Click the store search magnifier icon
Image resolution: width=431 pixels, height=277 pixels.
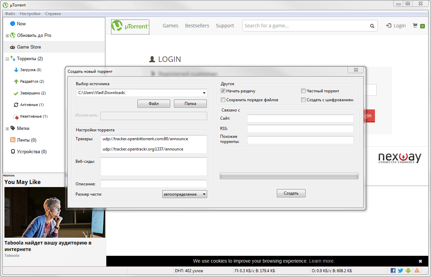372,26
